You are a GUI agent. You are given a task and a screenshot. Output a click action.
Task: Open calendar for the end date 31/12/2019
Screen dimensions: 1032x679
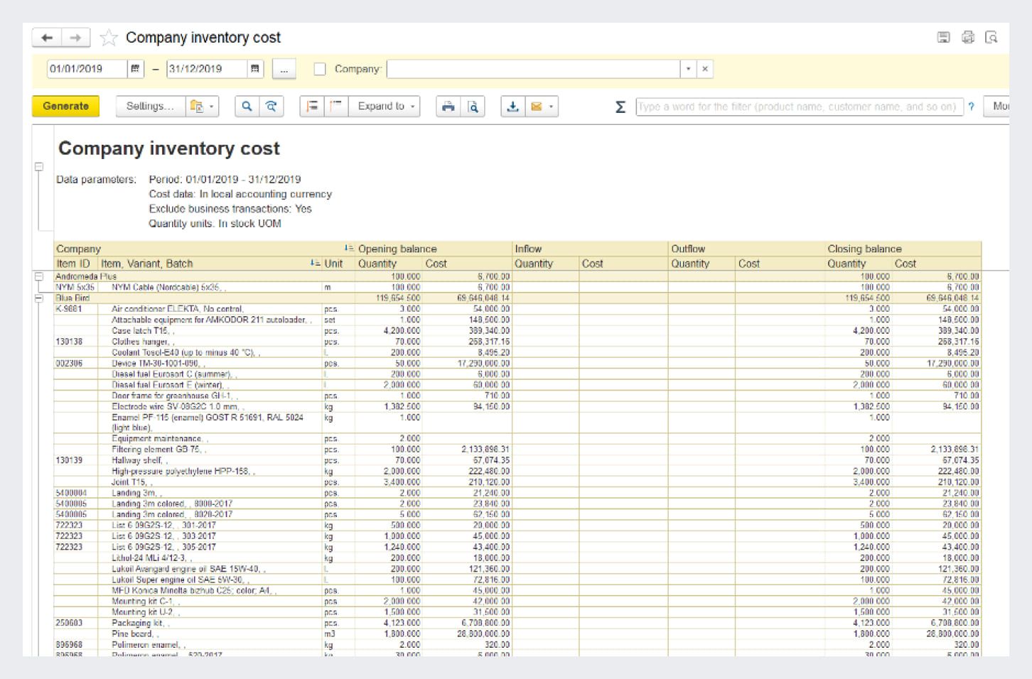tap(254, 69)
